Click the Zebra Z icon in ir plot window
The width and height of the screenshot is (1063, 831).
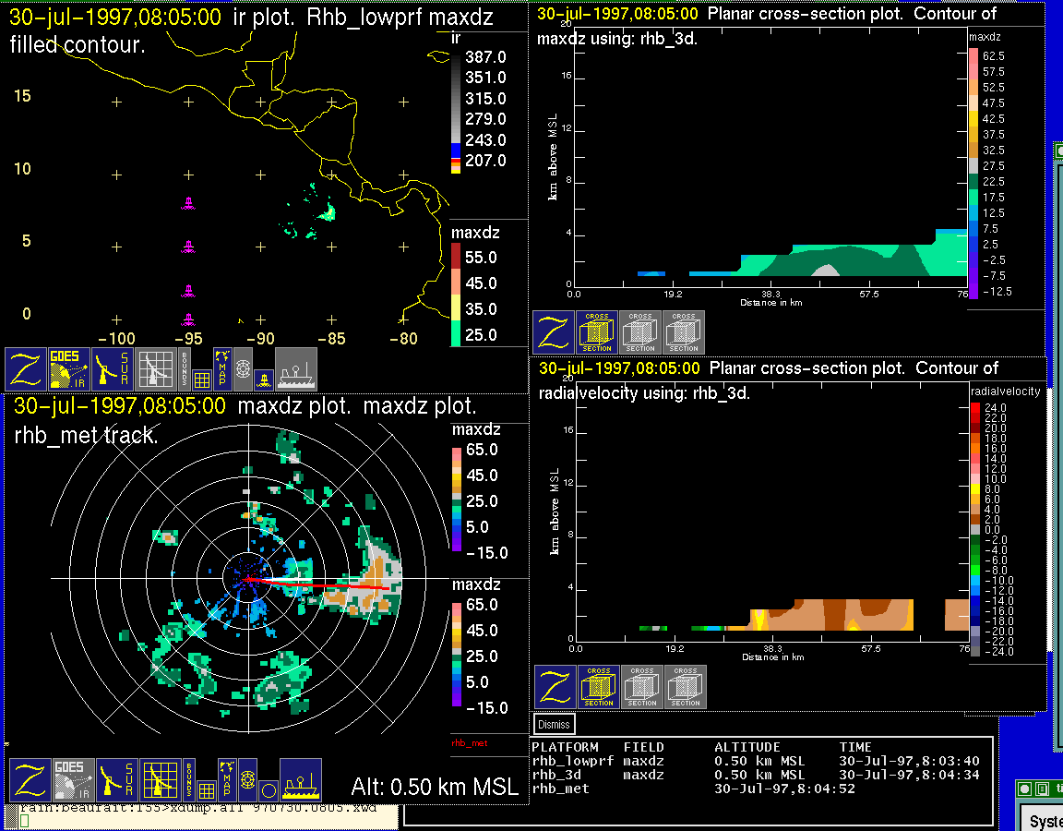[27, 369]
